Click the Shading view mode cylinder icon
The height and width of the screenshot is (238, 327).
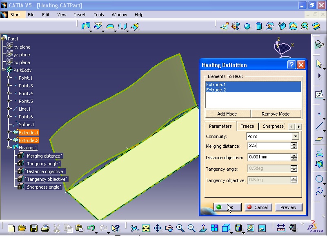click(x=238, y=228)
